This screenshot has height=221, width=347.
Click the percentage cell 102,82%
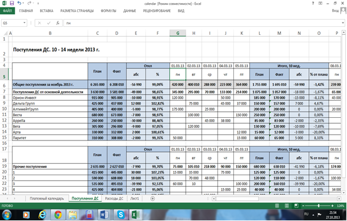pyautogui.click(x=158, y=103)
